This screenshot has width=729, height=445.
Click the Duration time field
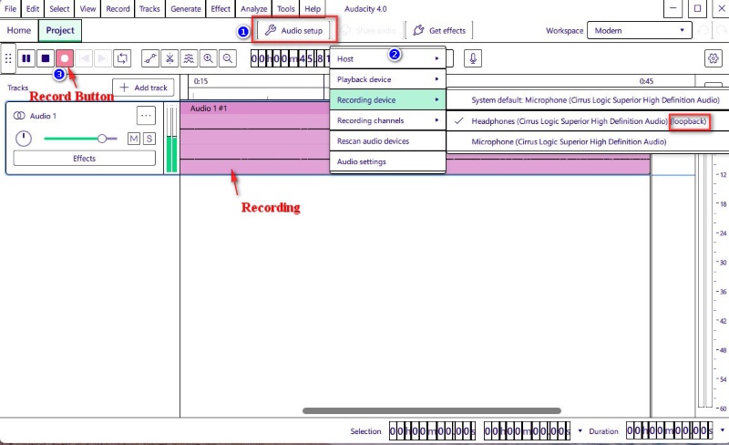(670, 431)
